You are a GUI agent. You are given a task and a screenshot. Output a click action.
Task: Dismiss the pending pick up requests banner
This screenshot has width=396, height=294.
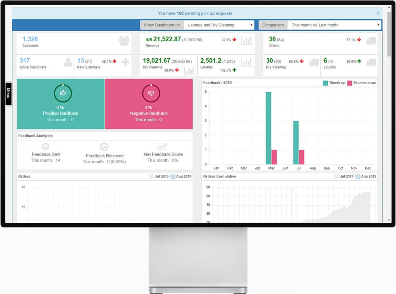tap(378, 13)
